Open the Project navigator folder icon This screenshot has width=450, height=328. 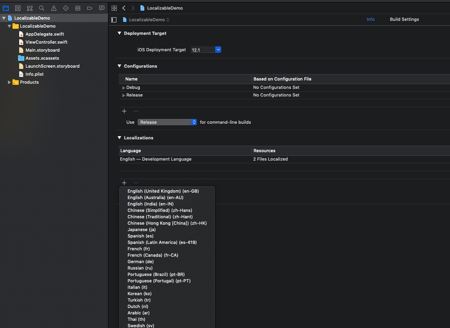(x=6, y=8)
